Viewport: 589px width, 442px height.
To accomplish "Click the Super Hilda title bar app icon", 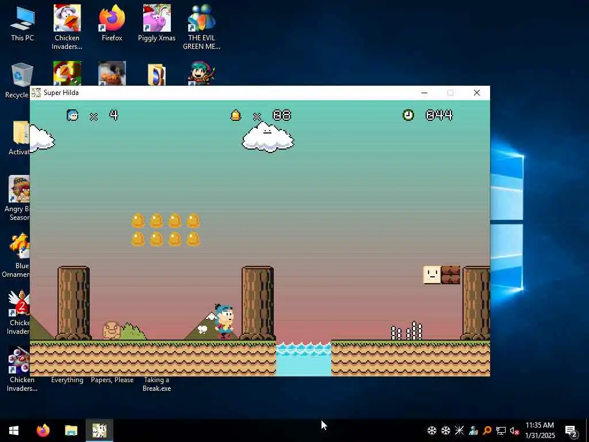I will (36, 93).
